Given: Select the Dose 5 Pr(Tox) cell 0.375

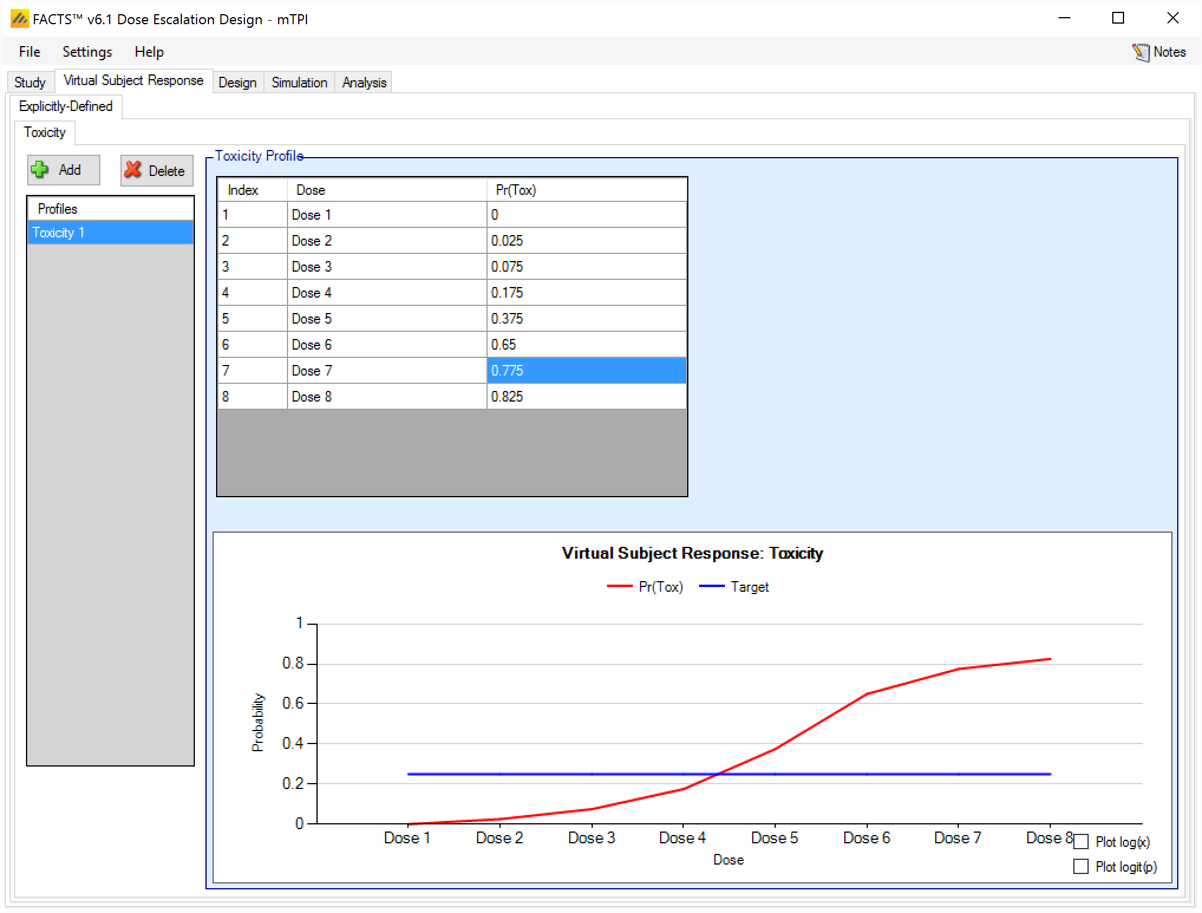Looking at the screenshot, I should 586,319.
